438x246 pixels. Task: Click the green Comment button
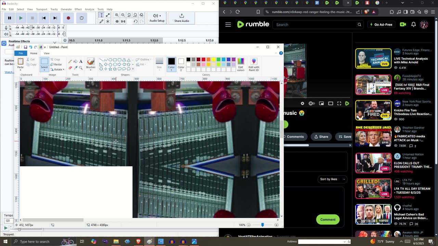click(x=328, y=220)
